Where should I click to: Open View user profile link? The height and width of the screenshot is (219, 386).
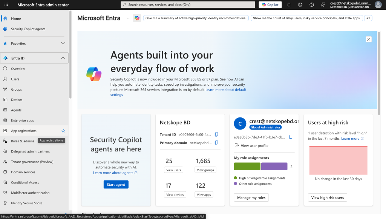[251, 145]
